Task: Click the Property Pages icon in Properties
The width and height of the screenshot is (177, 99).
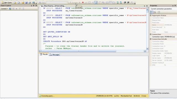Action: click(x=159, y=12)
